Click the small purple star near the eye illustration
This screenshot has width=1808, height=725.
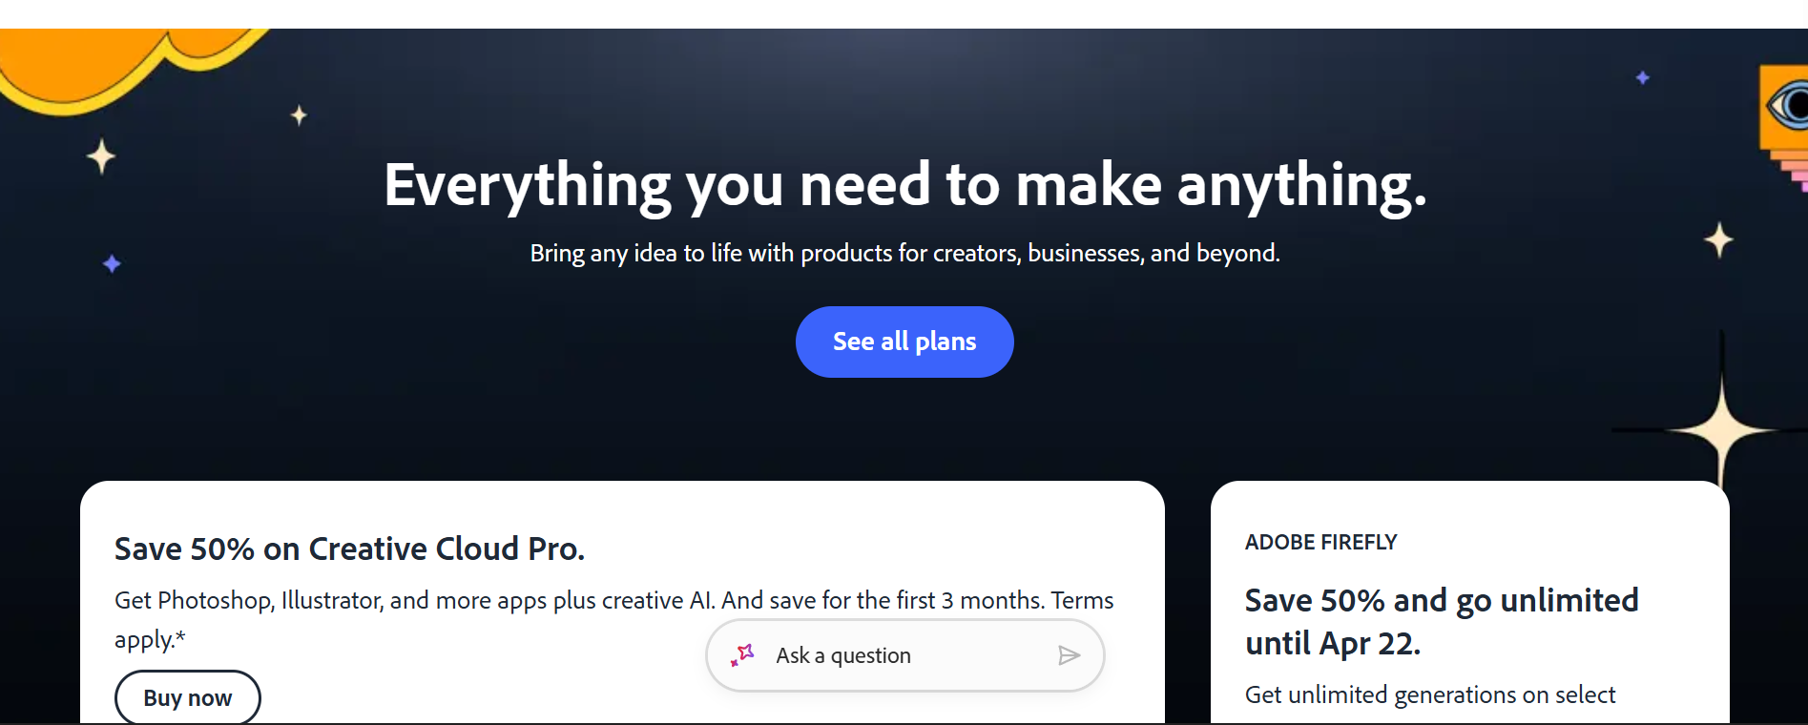[1643, 78]
